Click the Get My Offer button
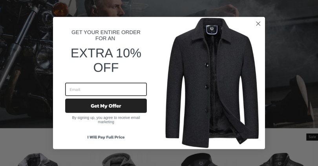Image resolution: width=318 pixels, height=166 pixels. (106, 106)
